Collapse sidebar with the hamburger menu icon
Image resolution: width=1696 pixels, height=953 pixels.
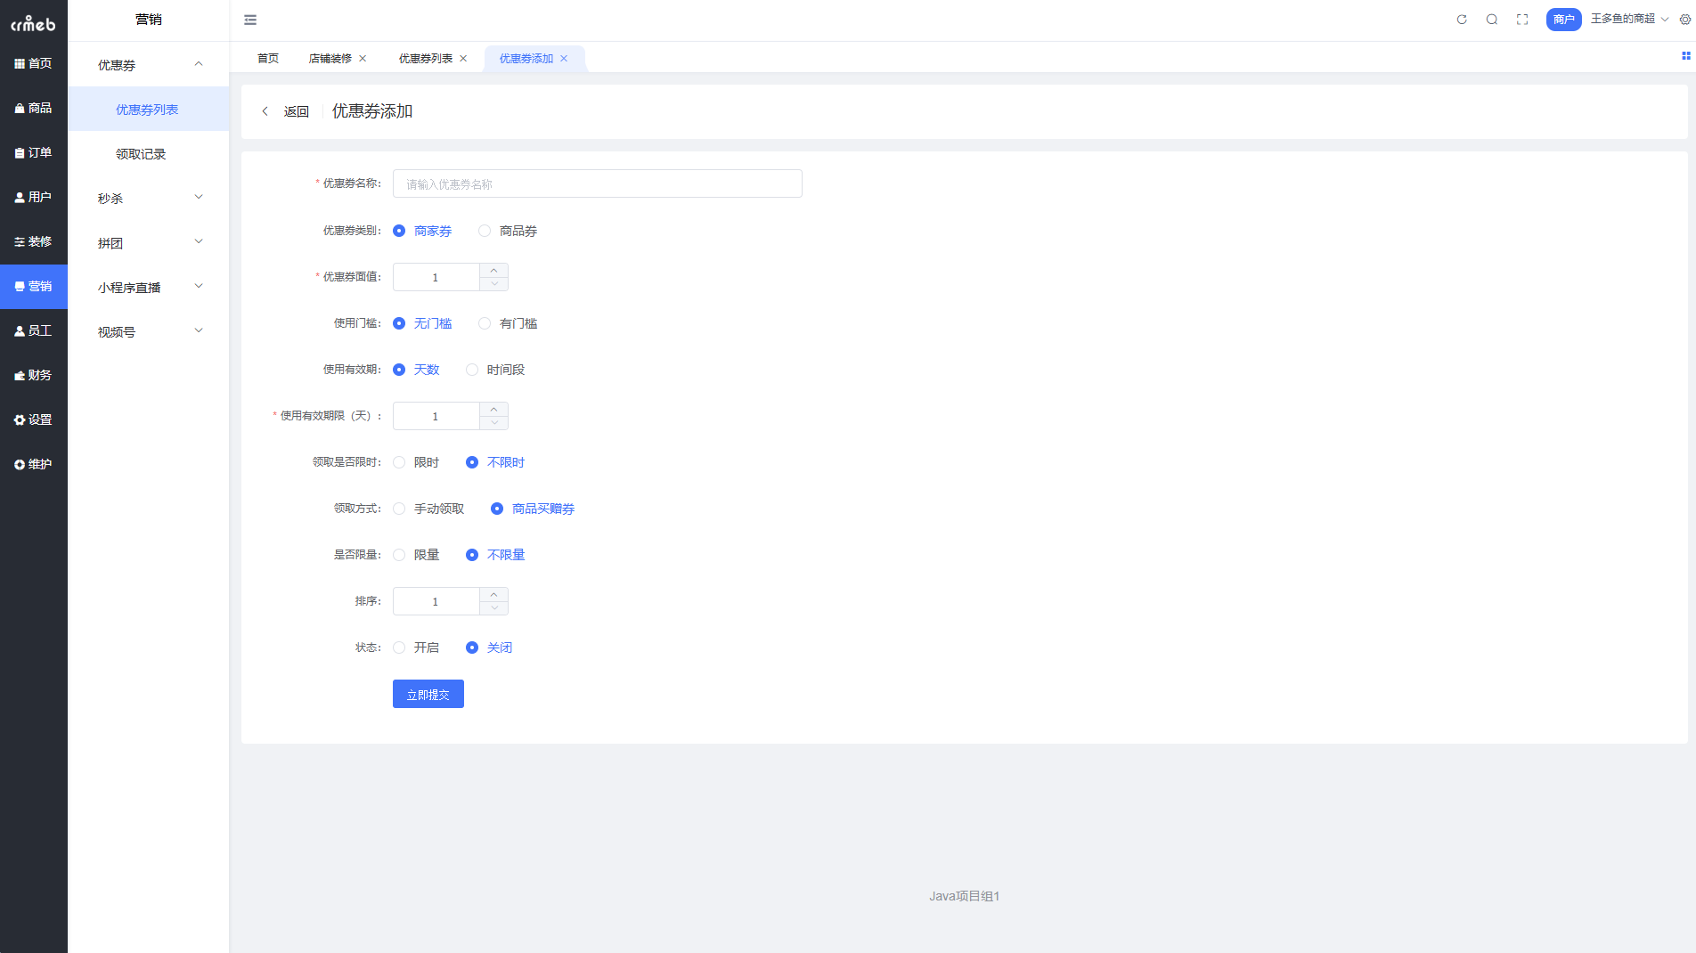point(250,20)
